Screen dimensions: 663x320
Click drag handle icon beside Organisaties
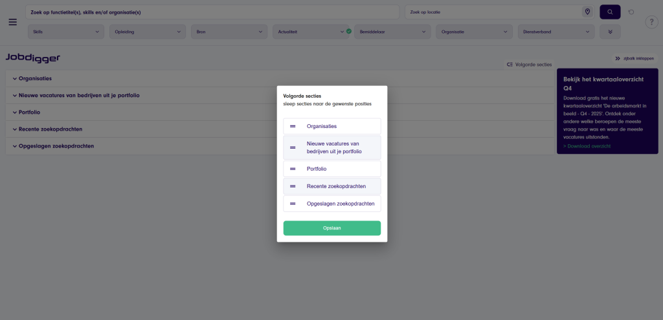click(293, 126)
